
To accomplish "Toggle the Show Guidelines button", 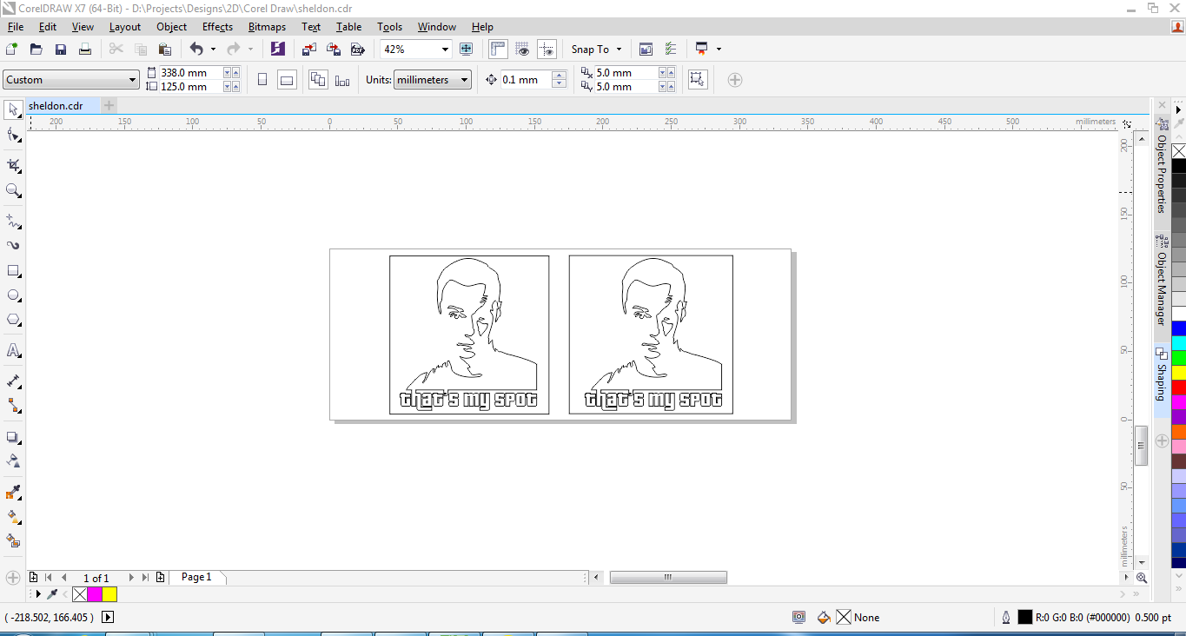I will tap(547, 50).
